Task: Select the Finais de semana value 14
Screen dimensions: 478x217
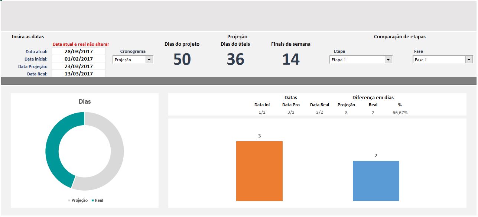Action: (x=292, y=59)
